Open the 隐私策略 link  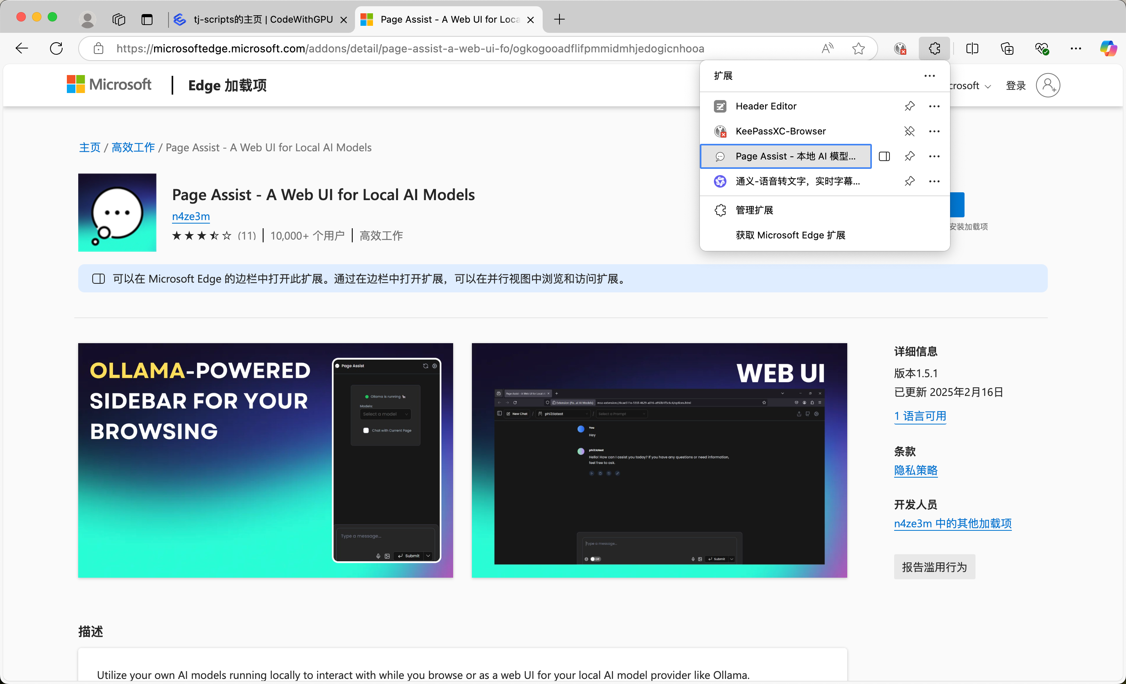click(x=915, y=470)
